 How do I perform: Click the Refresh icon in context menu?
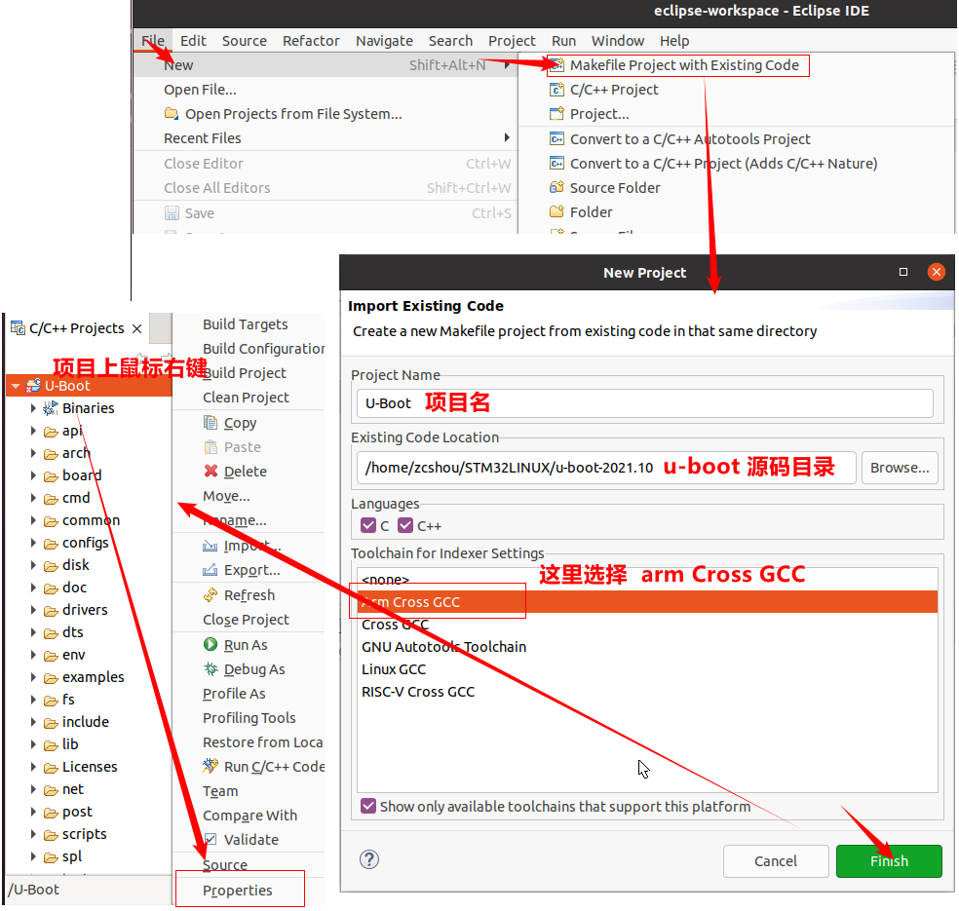coord(211,595)
